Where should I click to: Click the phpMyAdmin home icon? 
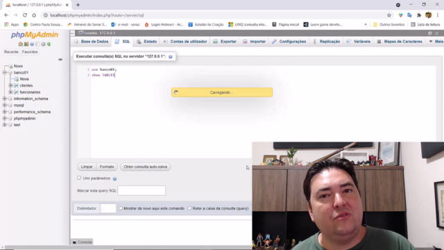[x=20, y=44]
